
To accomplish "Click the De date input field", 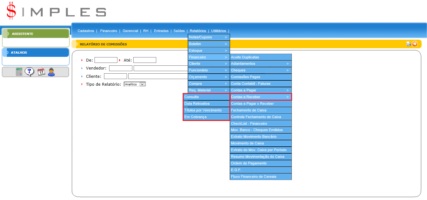I will (106, 60).
